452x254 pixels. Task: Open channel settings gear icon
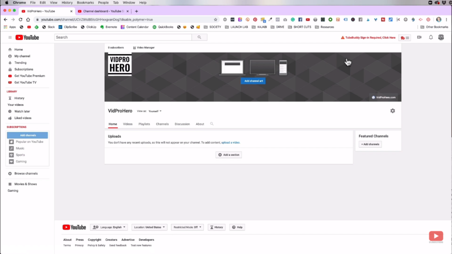click(x=392, y=111)
